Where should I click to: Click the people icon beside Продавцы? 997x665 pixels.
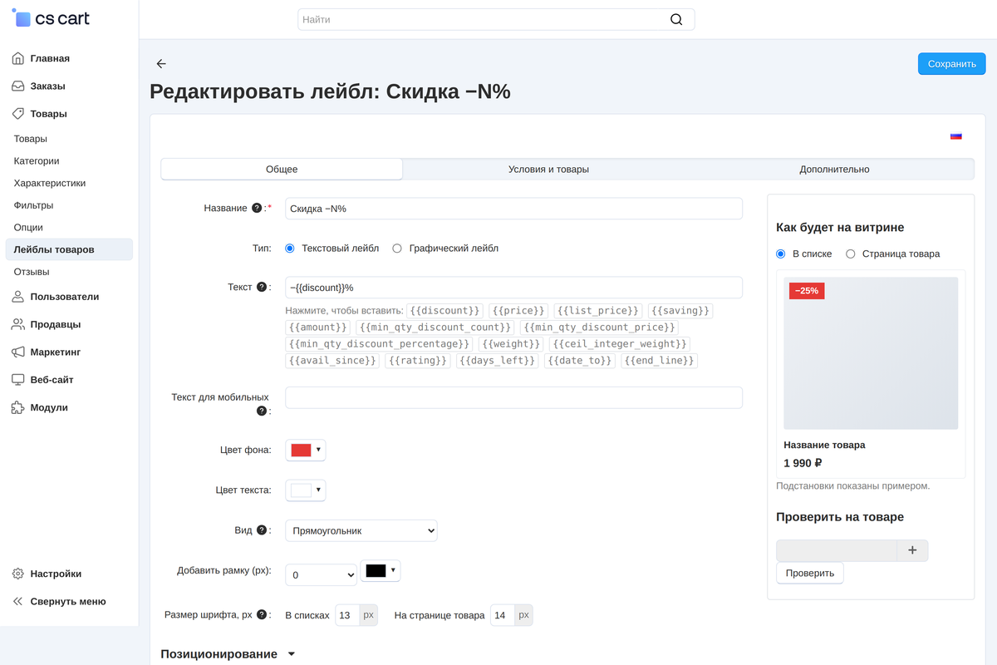coord(18,324)
